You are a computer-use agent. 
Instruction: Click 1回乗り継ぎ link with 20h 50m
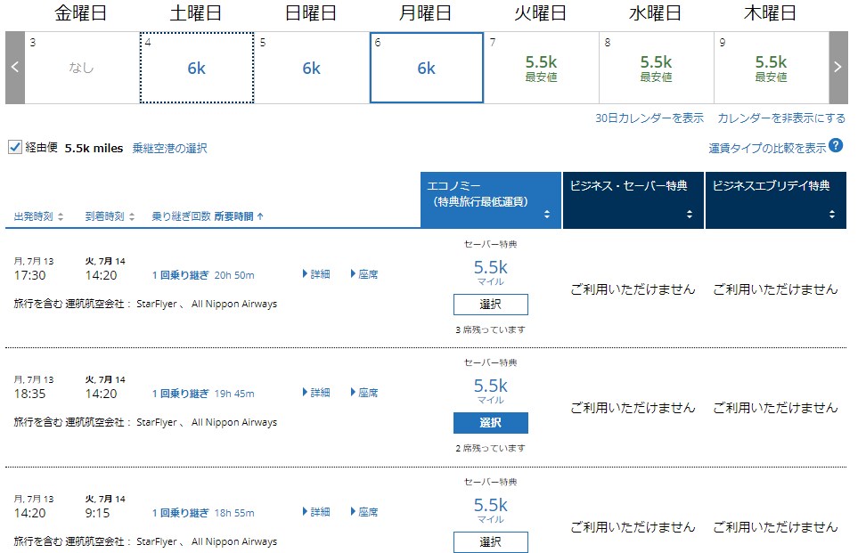click(181, 275)
